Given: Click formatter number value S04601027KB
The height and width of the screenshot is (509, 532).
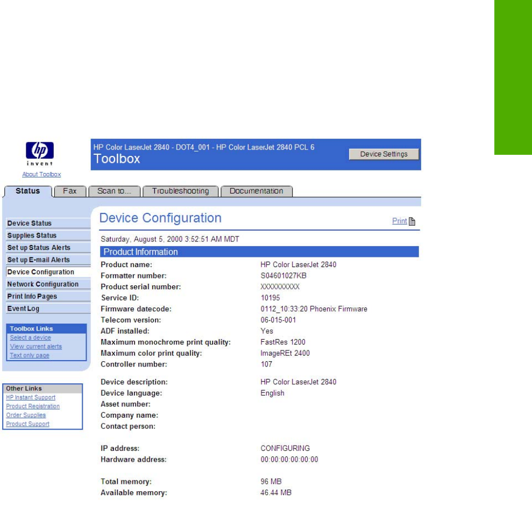Looking at the screenshot, I should (283, 276).
